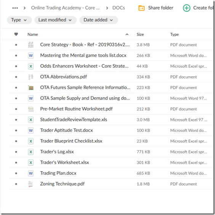
Task: Click the 771 KB size cell
Action: tap(143, 152)
